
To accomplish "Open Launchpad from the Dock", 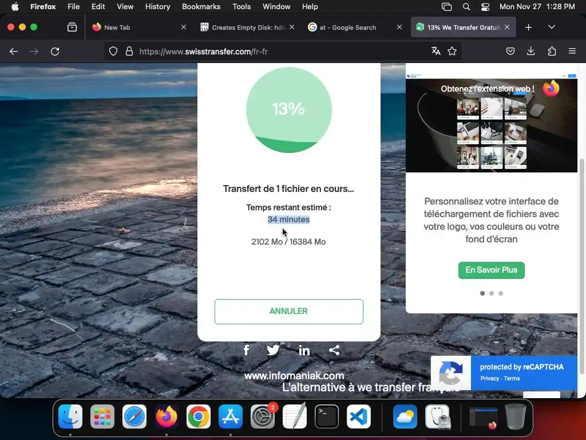I will (102, 417).
